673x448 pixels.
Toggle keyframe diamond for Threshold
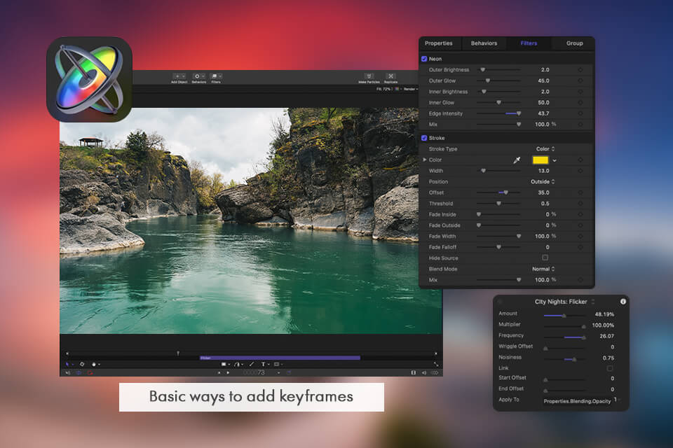coord(580,204)
